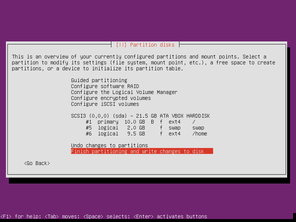Click the bootable flag B on partition #1
This screenshot has width=296, height=222.
(152, 122)
